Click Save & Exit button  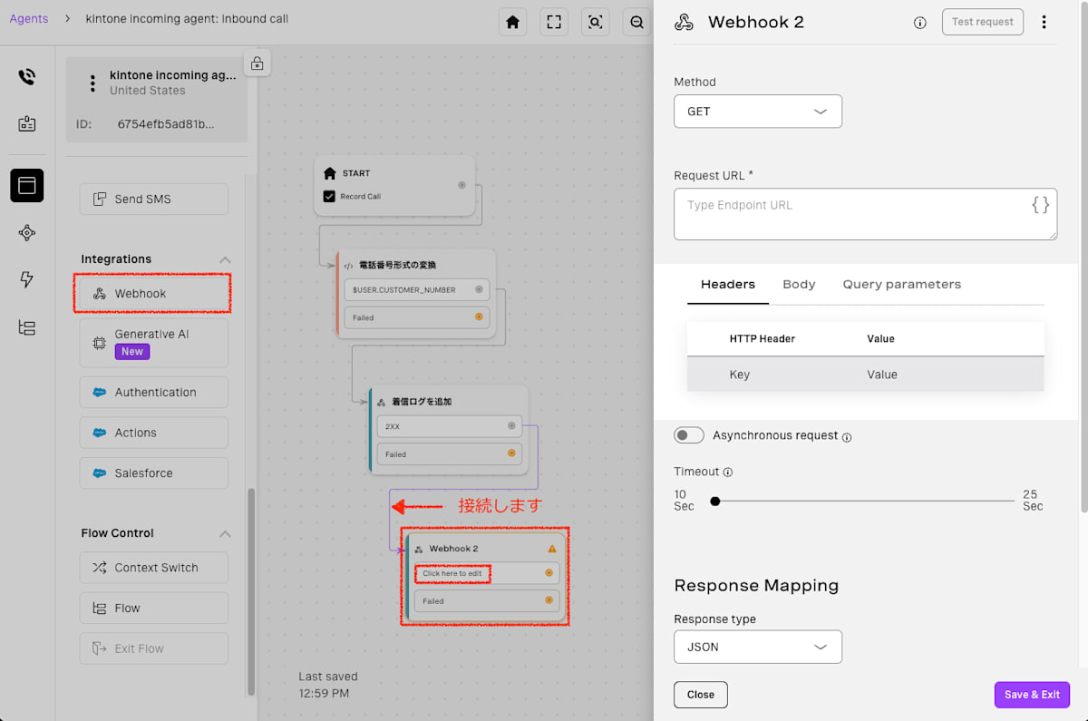pyautogui.click(x=1032, y=695)
